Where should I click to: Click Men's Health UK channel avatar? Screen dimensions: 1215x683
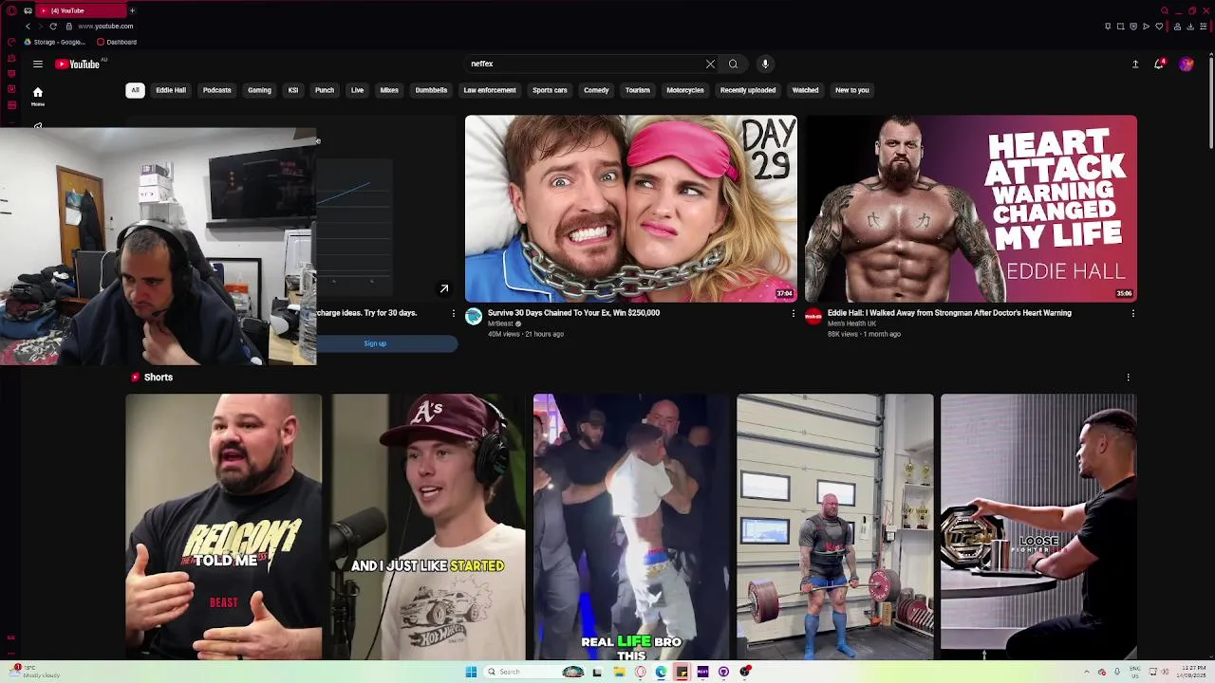pos(813,317)
